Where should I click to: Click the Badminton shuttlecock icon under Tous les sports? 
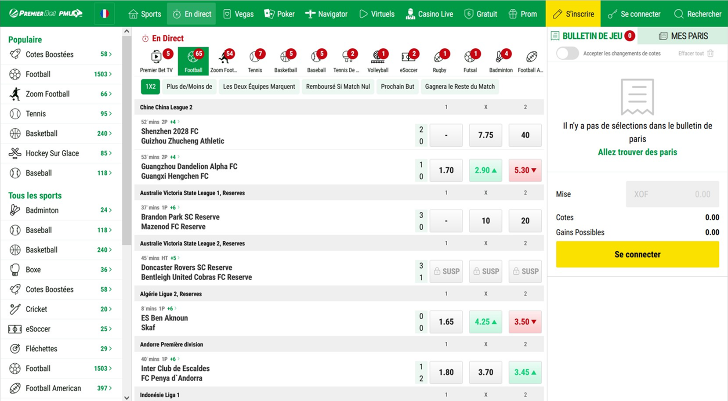(x=15, y=210)
